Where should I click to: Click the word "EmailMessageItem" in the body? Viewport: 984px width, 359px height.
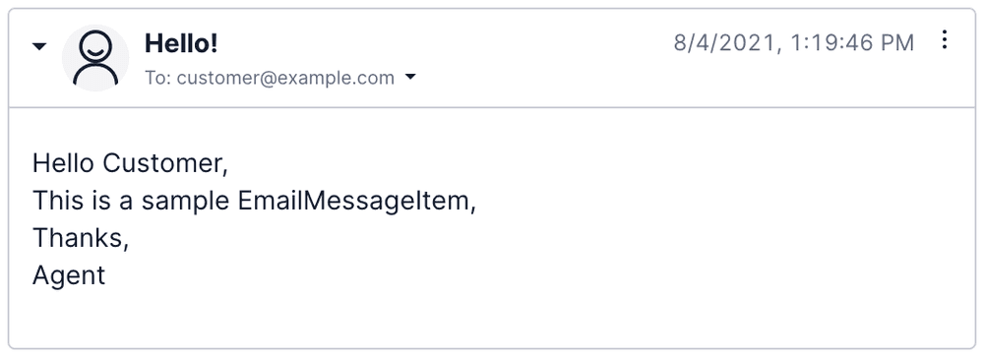pyautogui.click(x=354, y=202)
